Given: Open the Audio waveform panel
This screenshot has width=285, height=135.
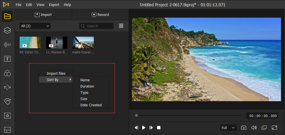Looking at the screenshot, I should pos(7,45).
